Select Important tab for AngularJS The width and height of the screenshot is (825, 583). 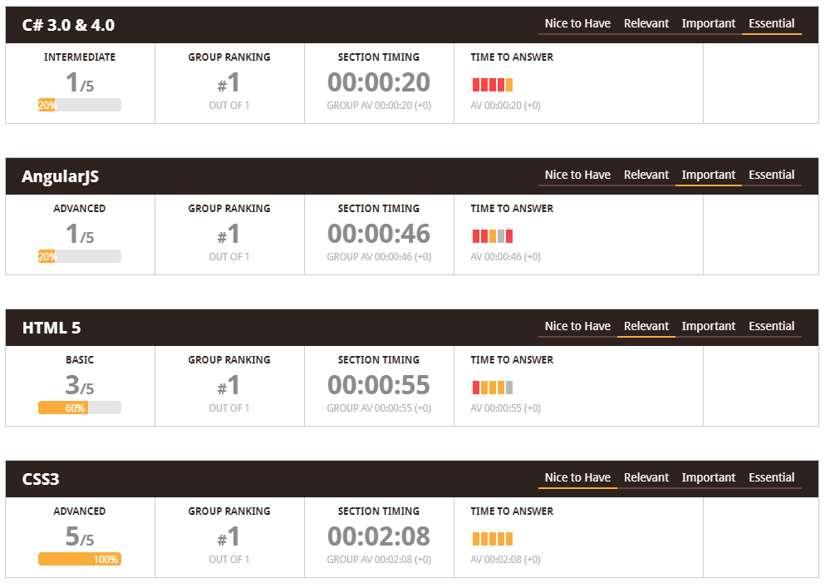(x=708, y=175)
